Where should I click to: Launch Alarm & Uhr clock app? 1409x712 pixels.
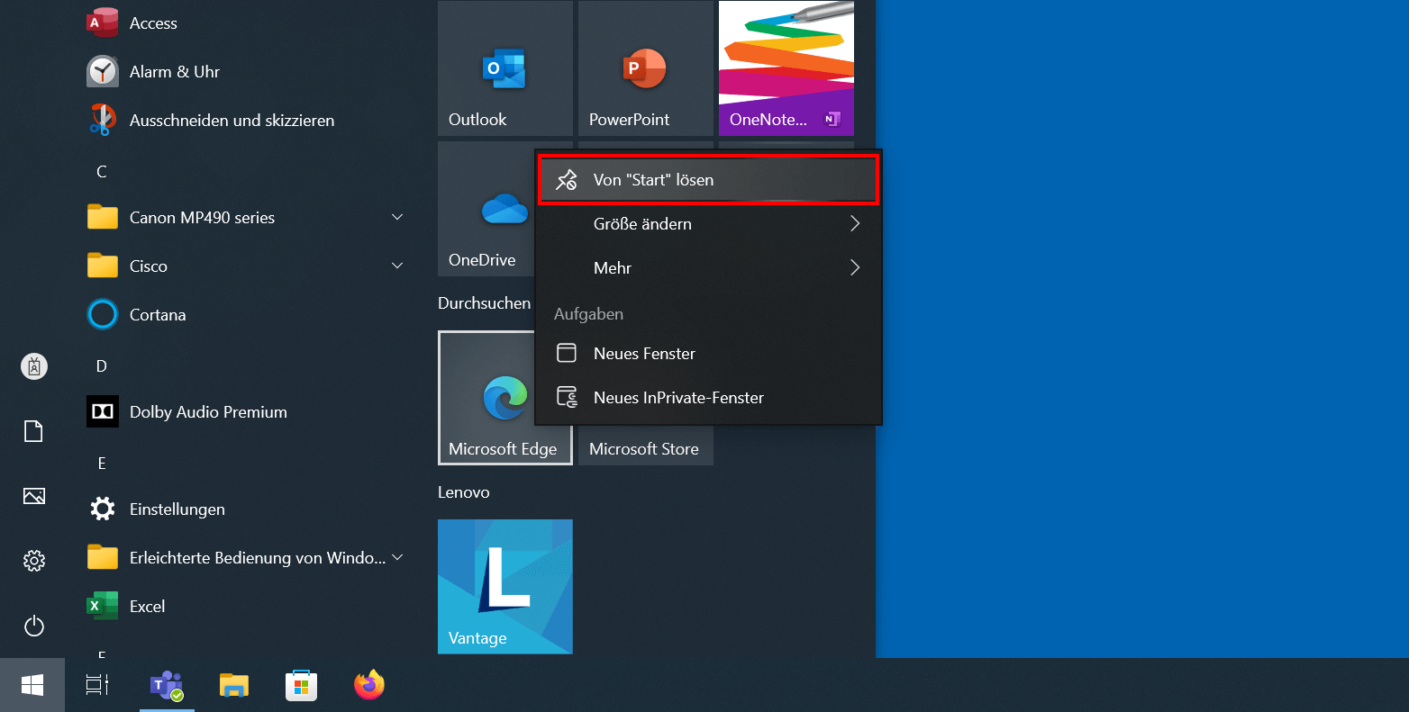pyautogui.click(x=243, y=72)
